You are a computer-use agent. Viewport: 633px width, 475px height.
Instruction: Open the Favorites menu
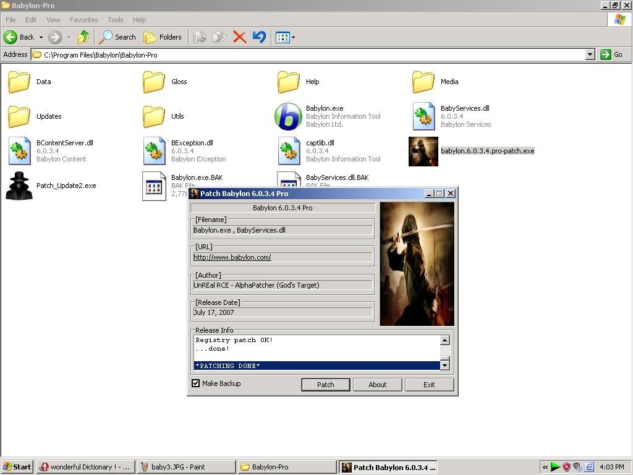pyautogui.click(x=83, y=20)
